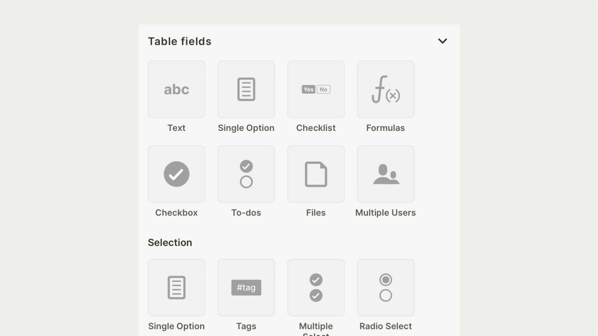Image resolution: width=598 pixels, height=336 pixels.
Task: Click the Selection section heading
Action: coord(170,242)
